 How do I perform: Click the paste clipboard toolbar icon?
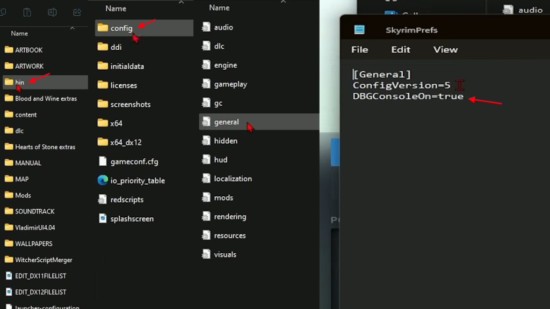pyautogui.click(x=27, y=12)
